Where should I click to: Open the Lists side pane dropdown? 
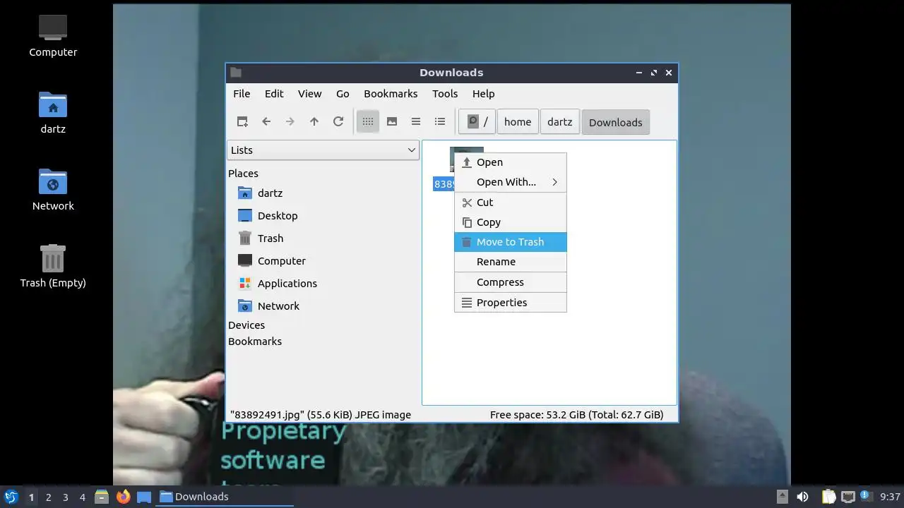(x=323, y=150)
